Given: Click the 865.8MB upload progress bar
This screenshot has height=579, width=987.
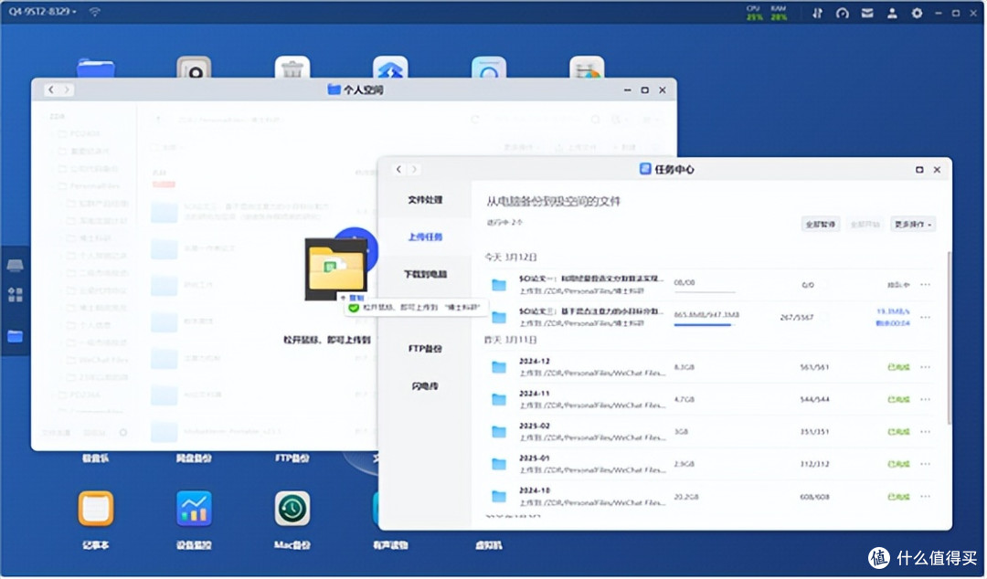Looking at the screenshot, I should pyautogui.click(x=705, y=325).
